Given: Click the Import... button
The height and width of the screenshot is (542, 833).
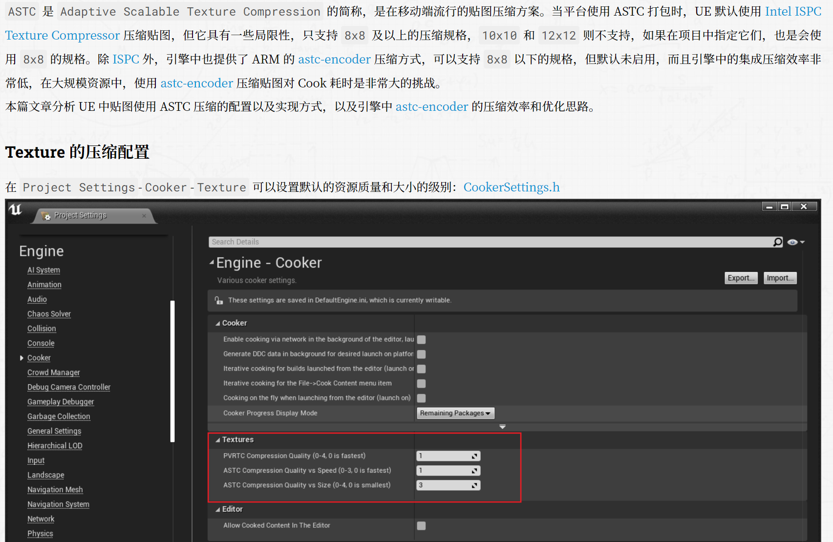Looking at the screenshot, I should [780, 278].
